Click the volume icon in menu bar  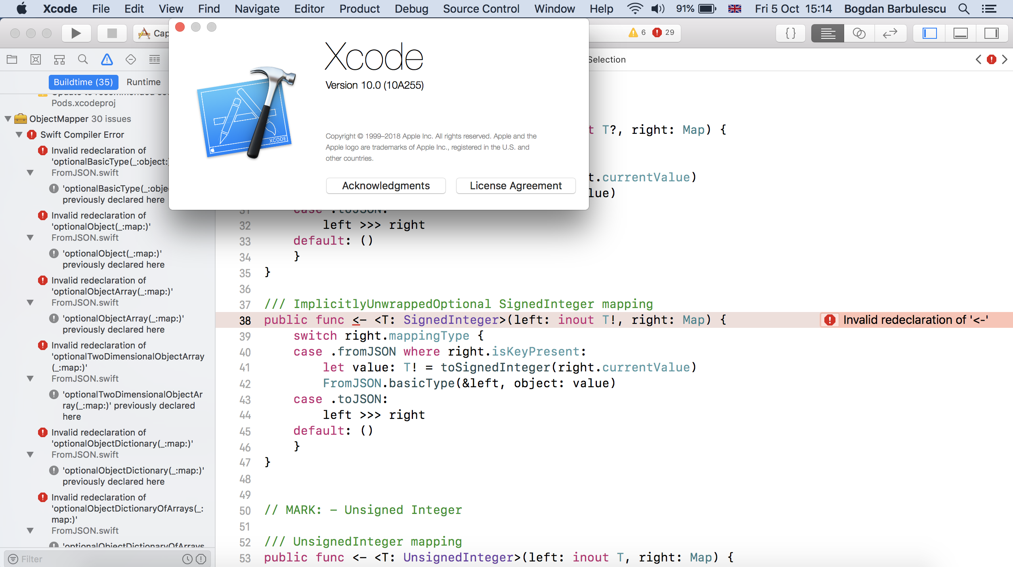tap(658, 9)
